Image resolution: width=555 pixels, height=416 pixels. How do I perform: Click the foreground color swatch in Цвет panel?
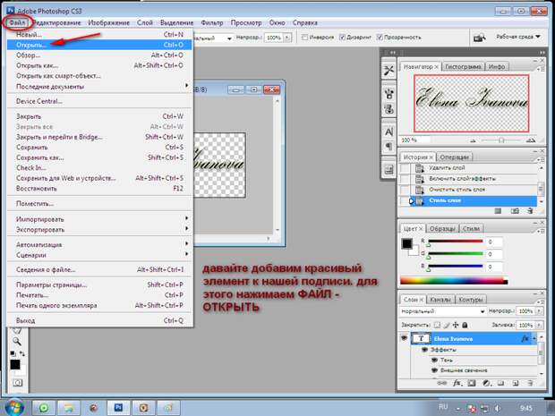point(406,243)
